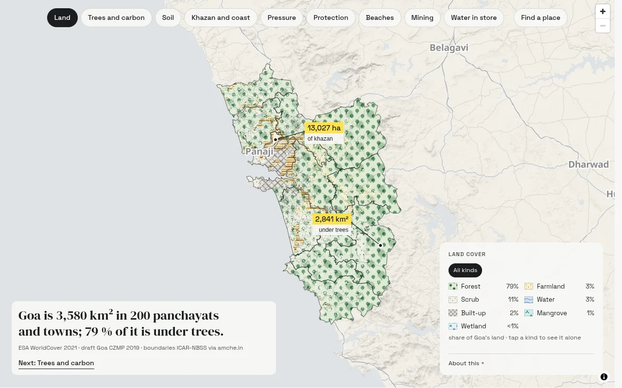Screen dimensions: 622x388
Task: Click the forest marker dot in southeast Goa
Action: point(380,245)
